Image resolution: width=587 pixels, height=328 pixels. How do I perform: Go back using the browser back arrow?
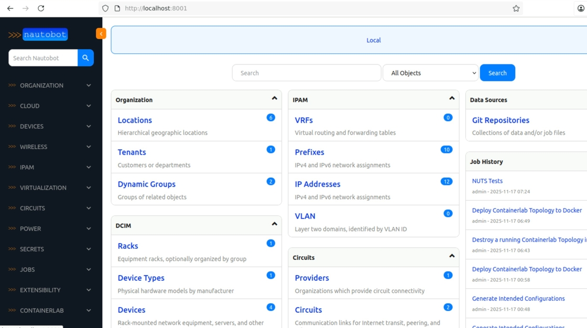pos(10,8)
